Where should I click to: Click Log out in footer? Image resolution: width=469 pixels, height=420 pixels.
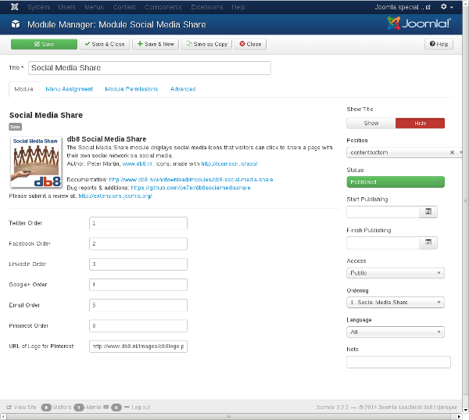pos(137,407)
